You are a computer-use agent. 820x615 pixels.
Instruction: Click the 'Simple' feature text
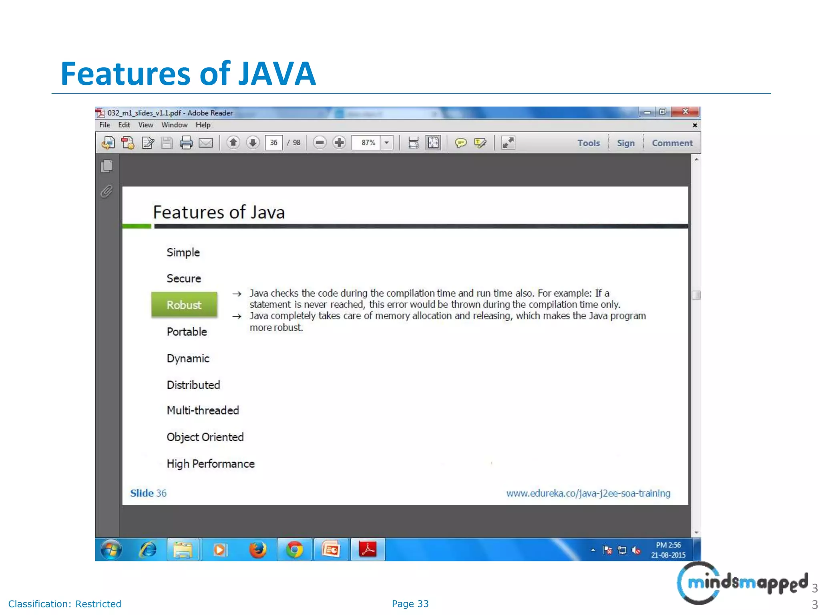(x=183, y=253)
